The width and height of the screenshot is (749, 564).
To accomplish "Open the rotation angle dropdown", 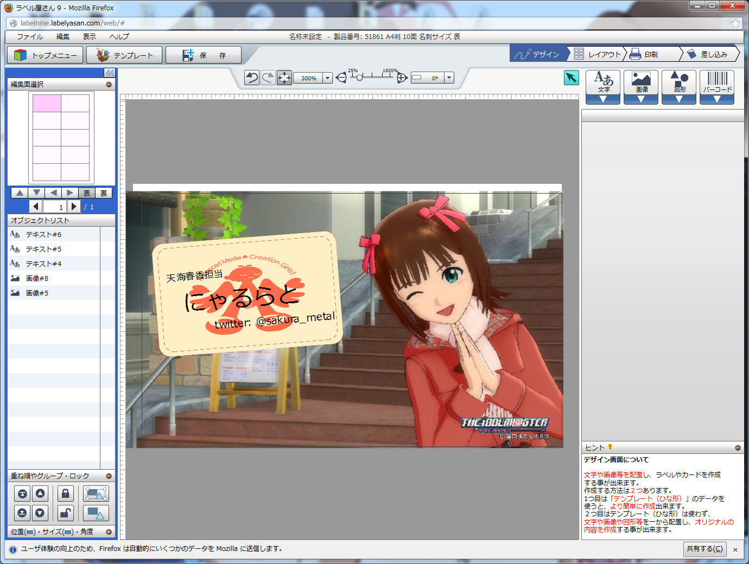I will pyautogui.click(x=449, y=78).
